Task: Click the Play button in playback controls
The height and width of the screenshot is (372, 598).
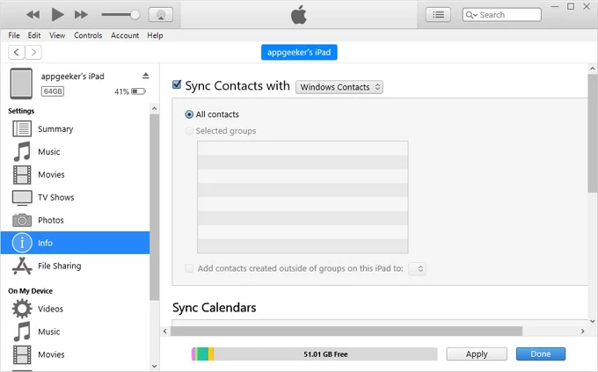Action: (x=58, y=15)
